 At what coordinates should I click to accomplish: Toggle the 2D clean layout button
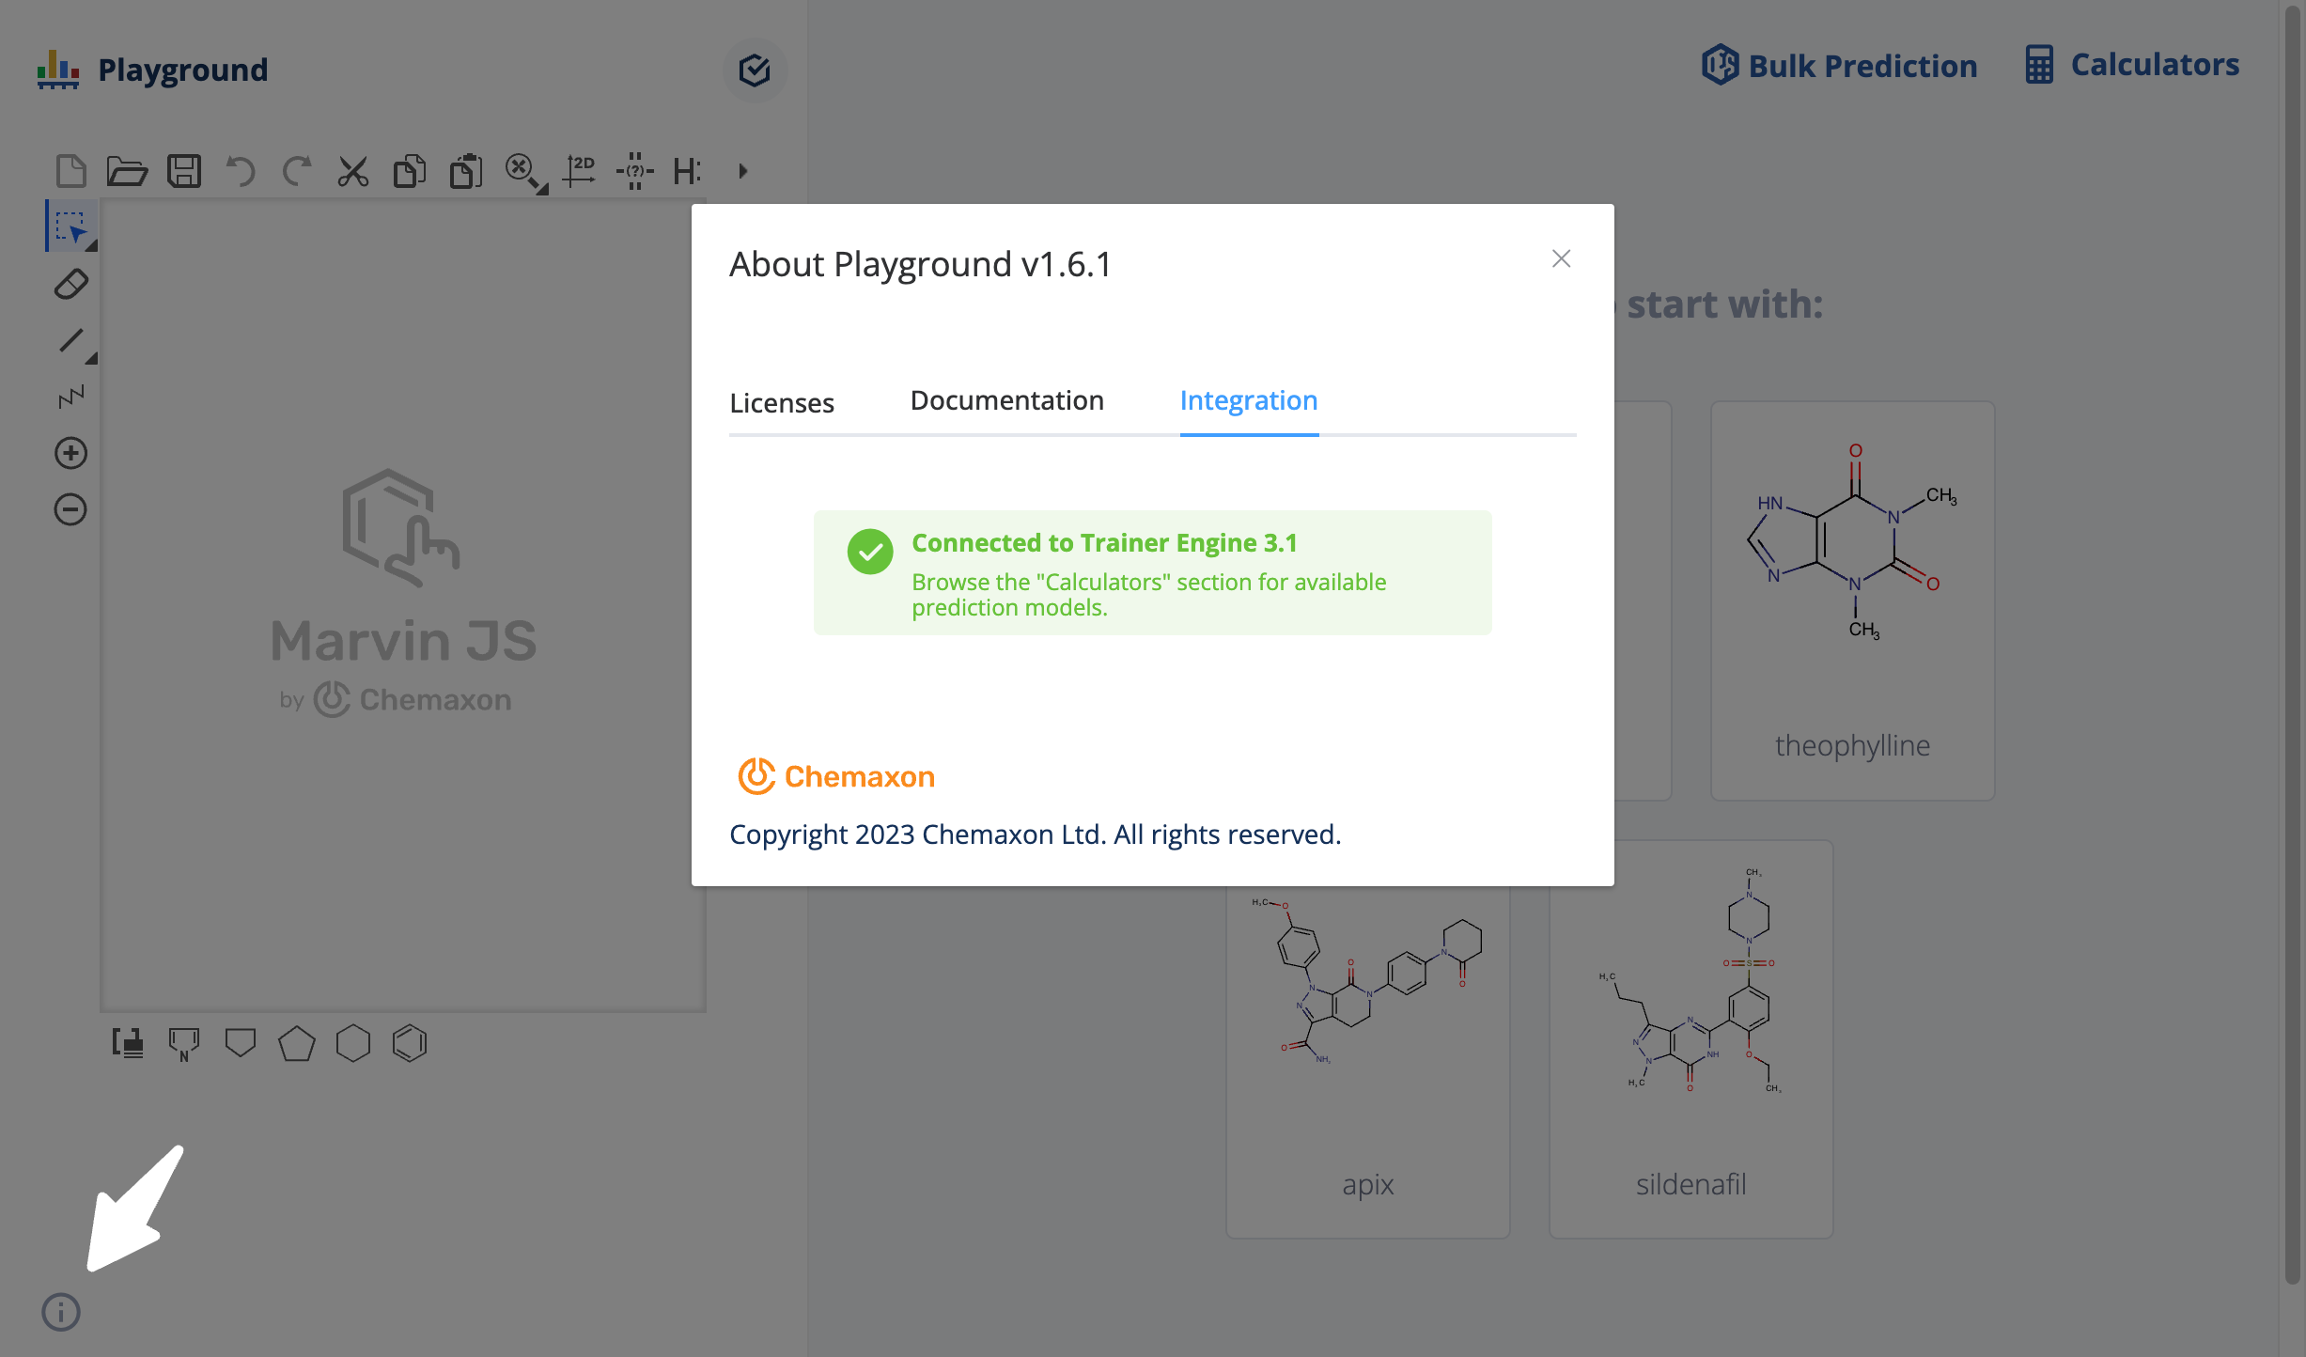(579, 171)
